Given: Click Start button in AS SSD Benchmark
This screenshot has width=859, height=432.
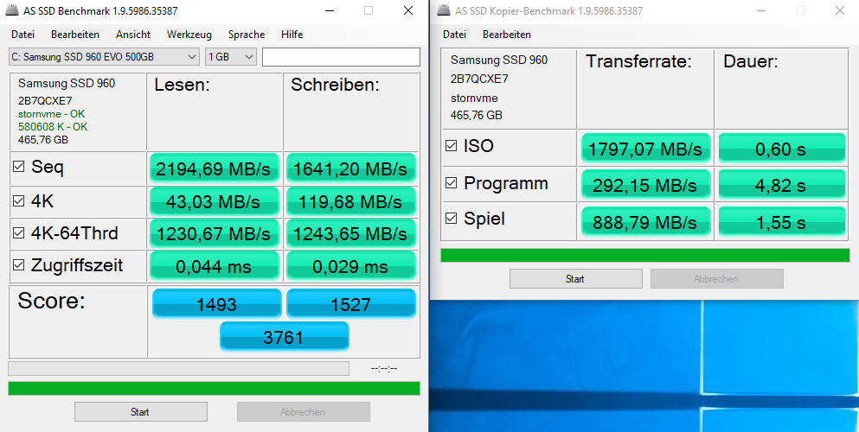Looking at the screenshot, I should [141, 412].
